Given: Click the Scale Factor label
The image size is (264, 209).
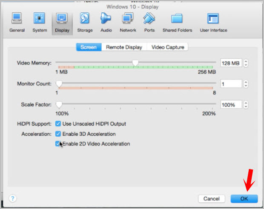Looking at the screenshot, I should tap(36, 105).
